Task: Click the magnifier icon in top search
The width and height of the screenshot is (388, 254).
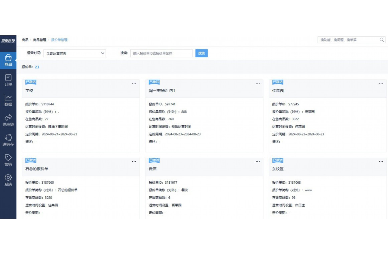Action: coord(382,40)
